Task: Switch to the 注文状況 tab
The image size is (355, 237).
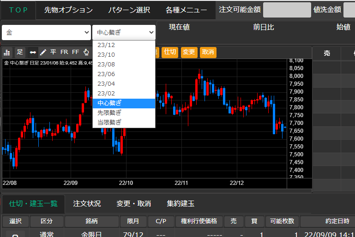Action: pos(87,203)
